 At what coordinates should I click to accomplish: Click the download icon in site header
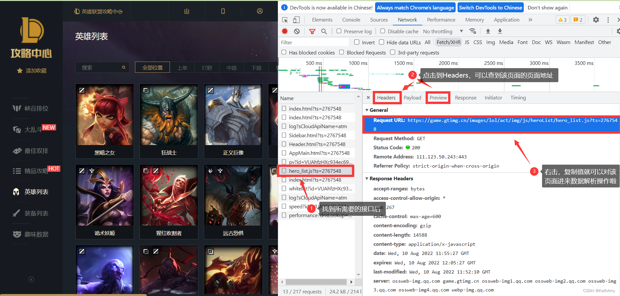[x=187, y=11]
